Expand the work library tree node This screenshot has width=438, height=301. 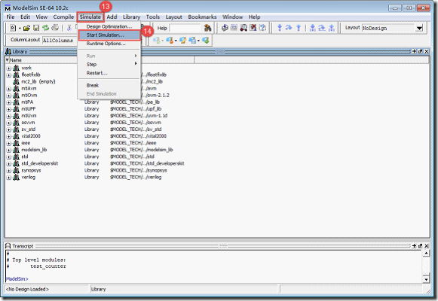point(8,68)
